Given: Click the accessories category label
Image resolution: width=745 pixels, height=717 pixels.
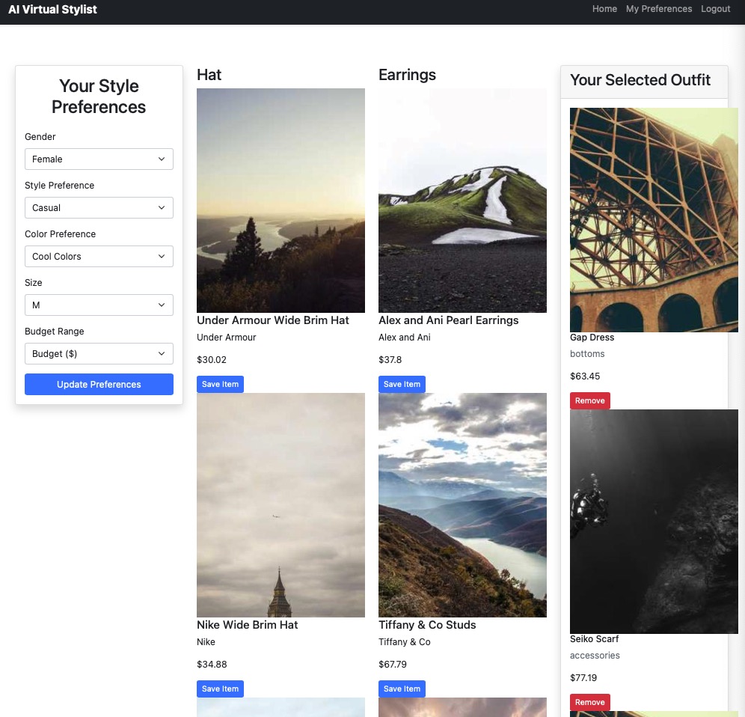Looking at the screenshot, I should [595, 656].
